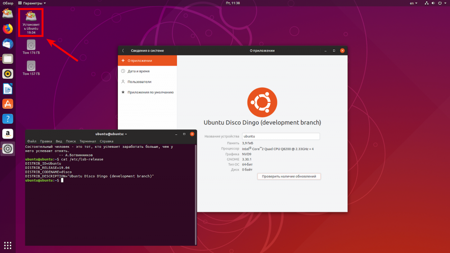450x253 pixels.
Task: Open the Files manager dock icon
Action: tap(8, 59)
